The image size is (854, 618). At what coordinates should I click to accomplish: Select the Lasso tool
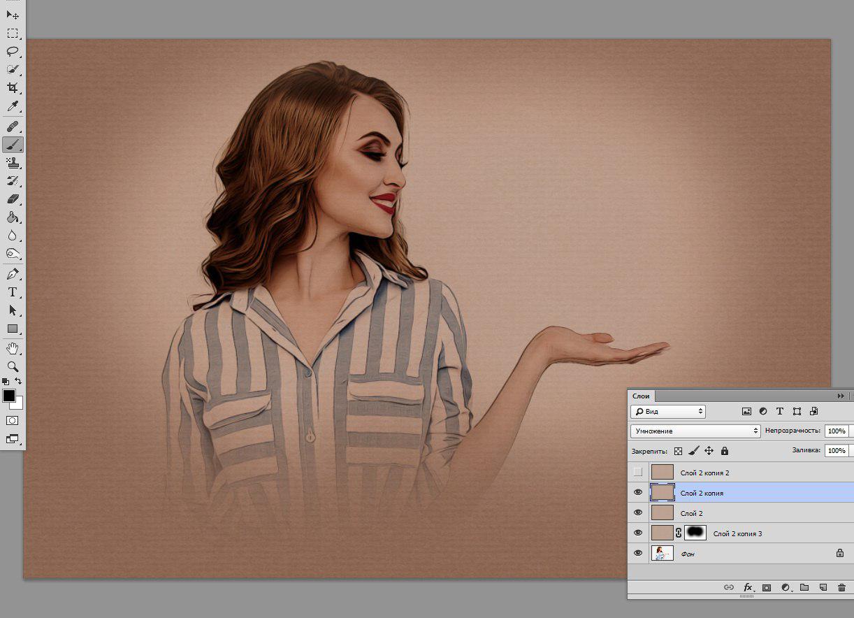(13, 51)
